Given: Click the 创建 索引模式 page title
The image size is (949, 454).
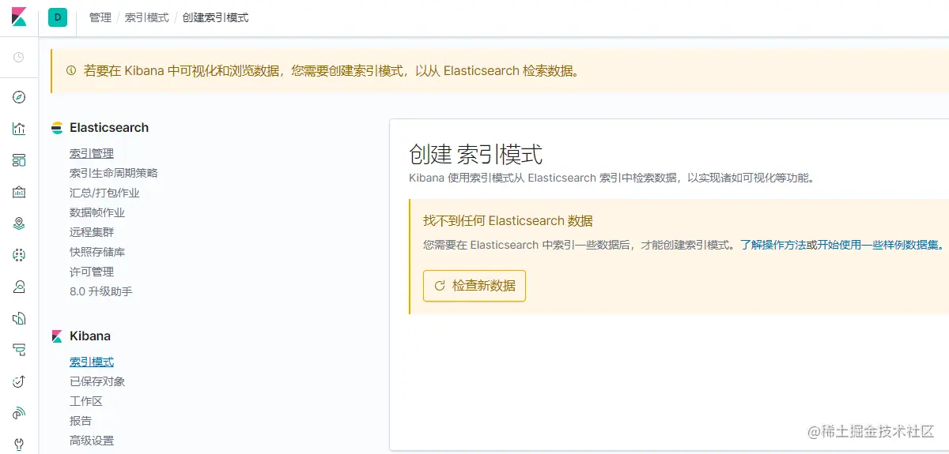Looking at the screenshot, I should point(476,154).
